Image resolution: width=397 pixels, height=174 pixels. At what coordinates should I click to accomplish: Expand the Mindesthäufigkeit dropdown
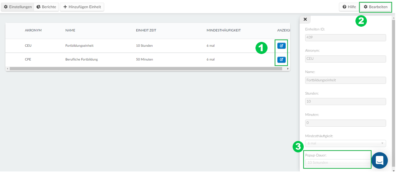click(x=345, y=143)
